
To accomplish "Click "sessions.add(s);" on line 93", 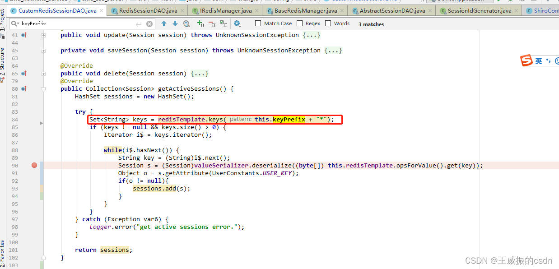I will (x=162, y=188).
